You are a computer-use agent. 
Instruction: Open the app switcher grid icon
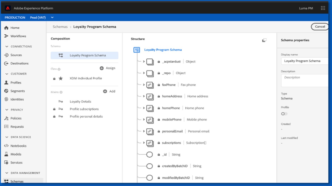pos(323,8)
